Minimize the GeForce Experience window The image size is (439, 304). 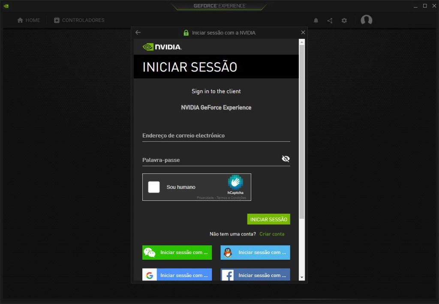coord(415,6)
